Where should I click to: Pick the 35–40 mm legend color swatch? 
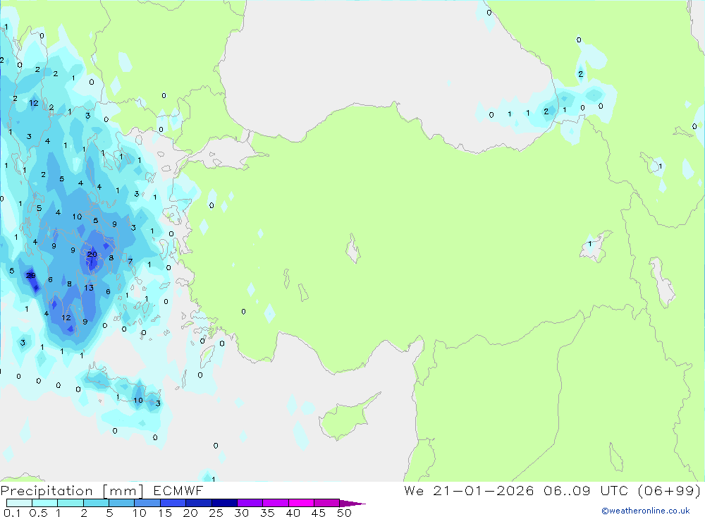[275, 503]
